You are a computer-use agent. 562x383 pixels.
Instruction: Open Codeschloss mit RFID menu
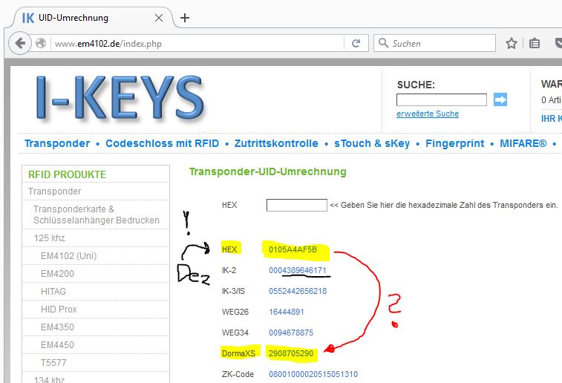(x=162, y=143)
